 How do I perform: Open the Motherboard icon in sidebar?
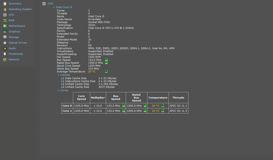[x=5, y=26]
